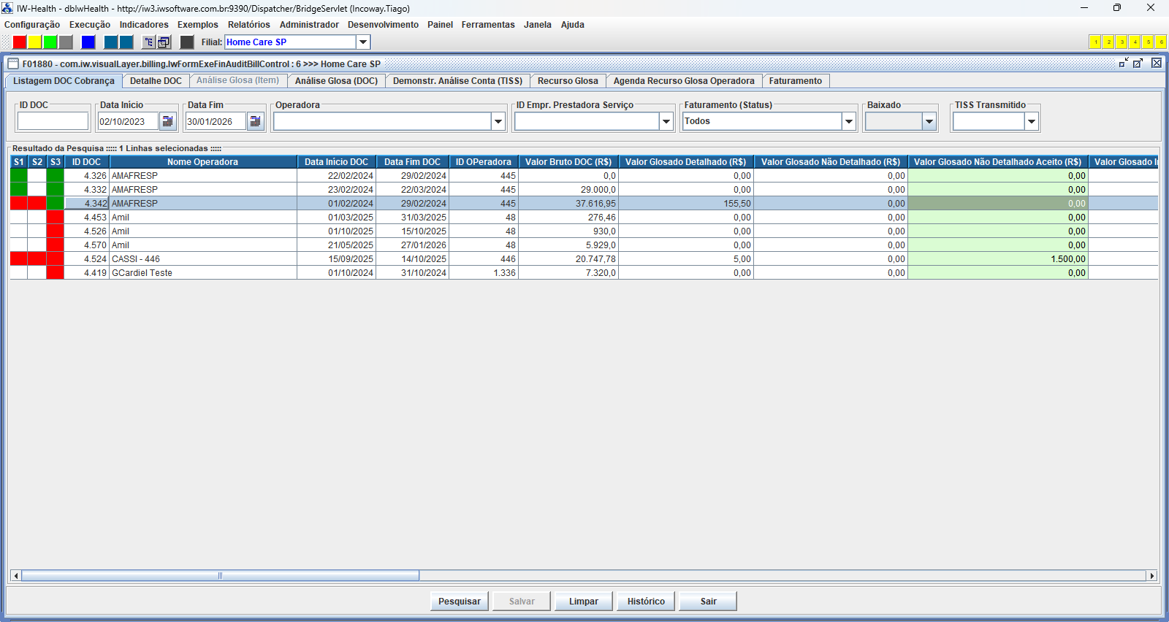The image size is (1169, 622).
Task: Open the Operadora dropdown list
Action: click(x=498, y=121)
